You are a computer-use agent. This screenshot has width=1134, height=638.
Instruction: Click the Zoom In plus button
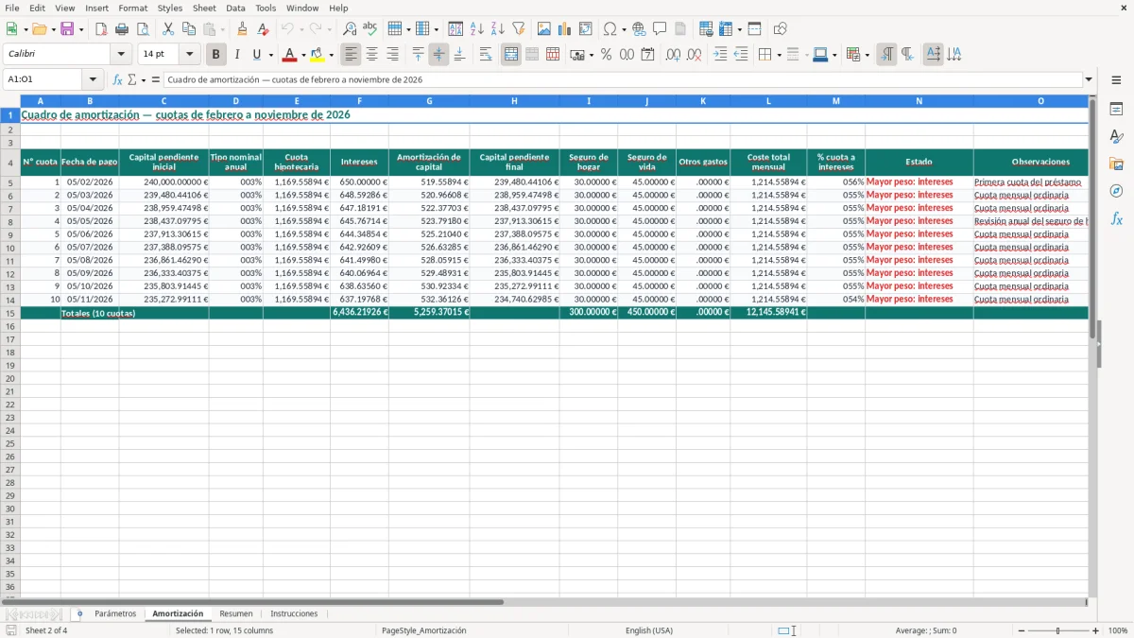coord(1095,630)
